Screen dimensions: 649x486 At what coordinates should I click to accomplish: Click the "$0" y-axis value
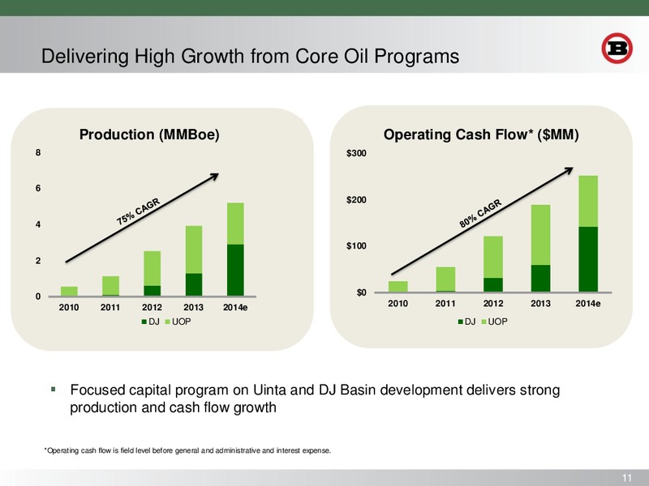(x=361, y=293)
